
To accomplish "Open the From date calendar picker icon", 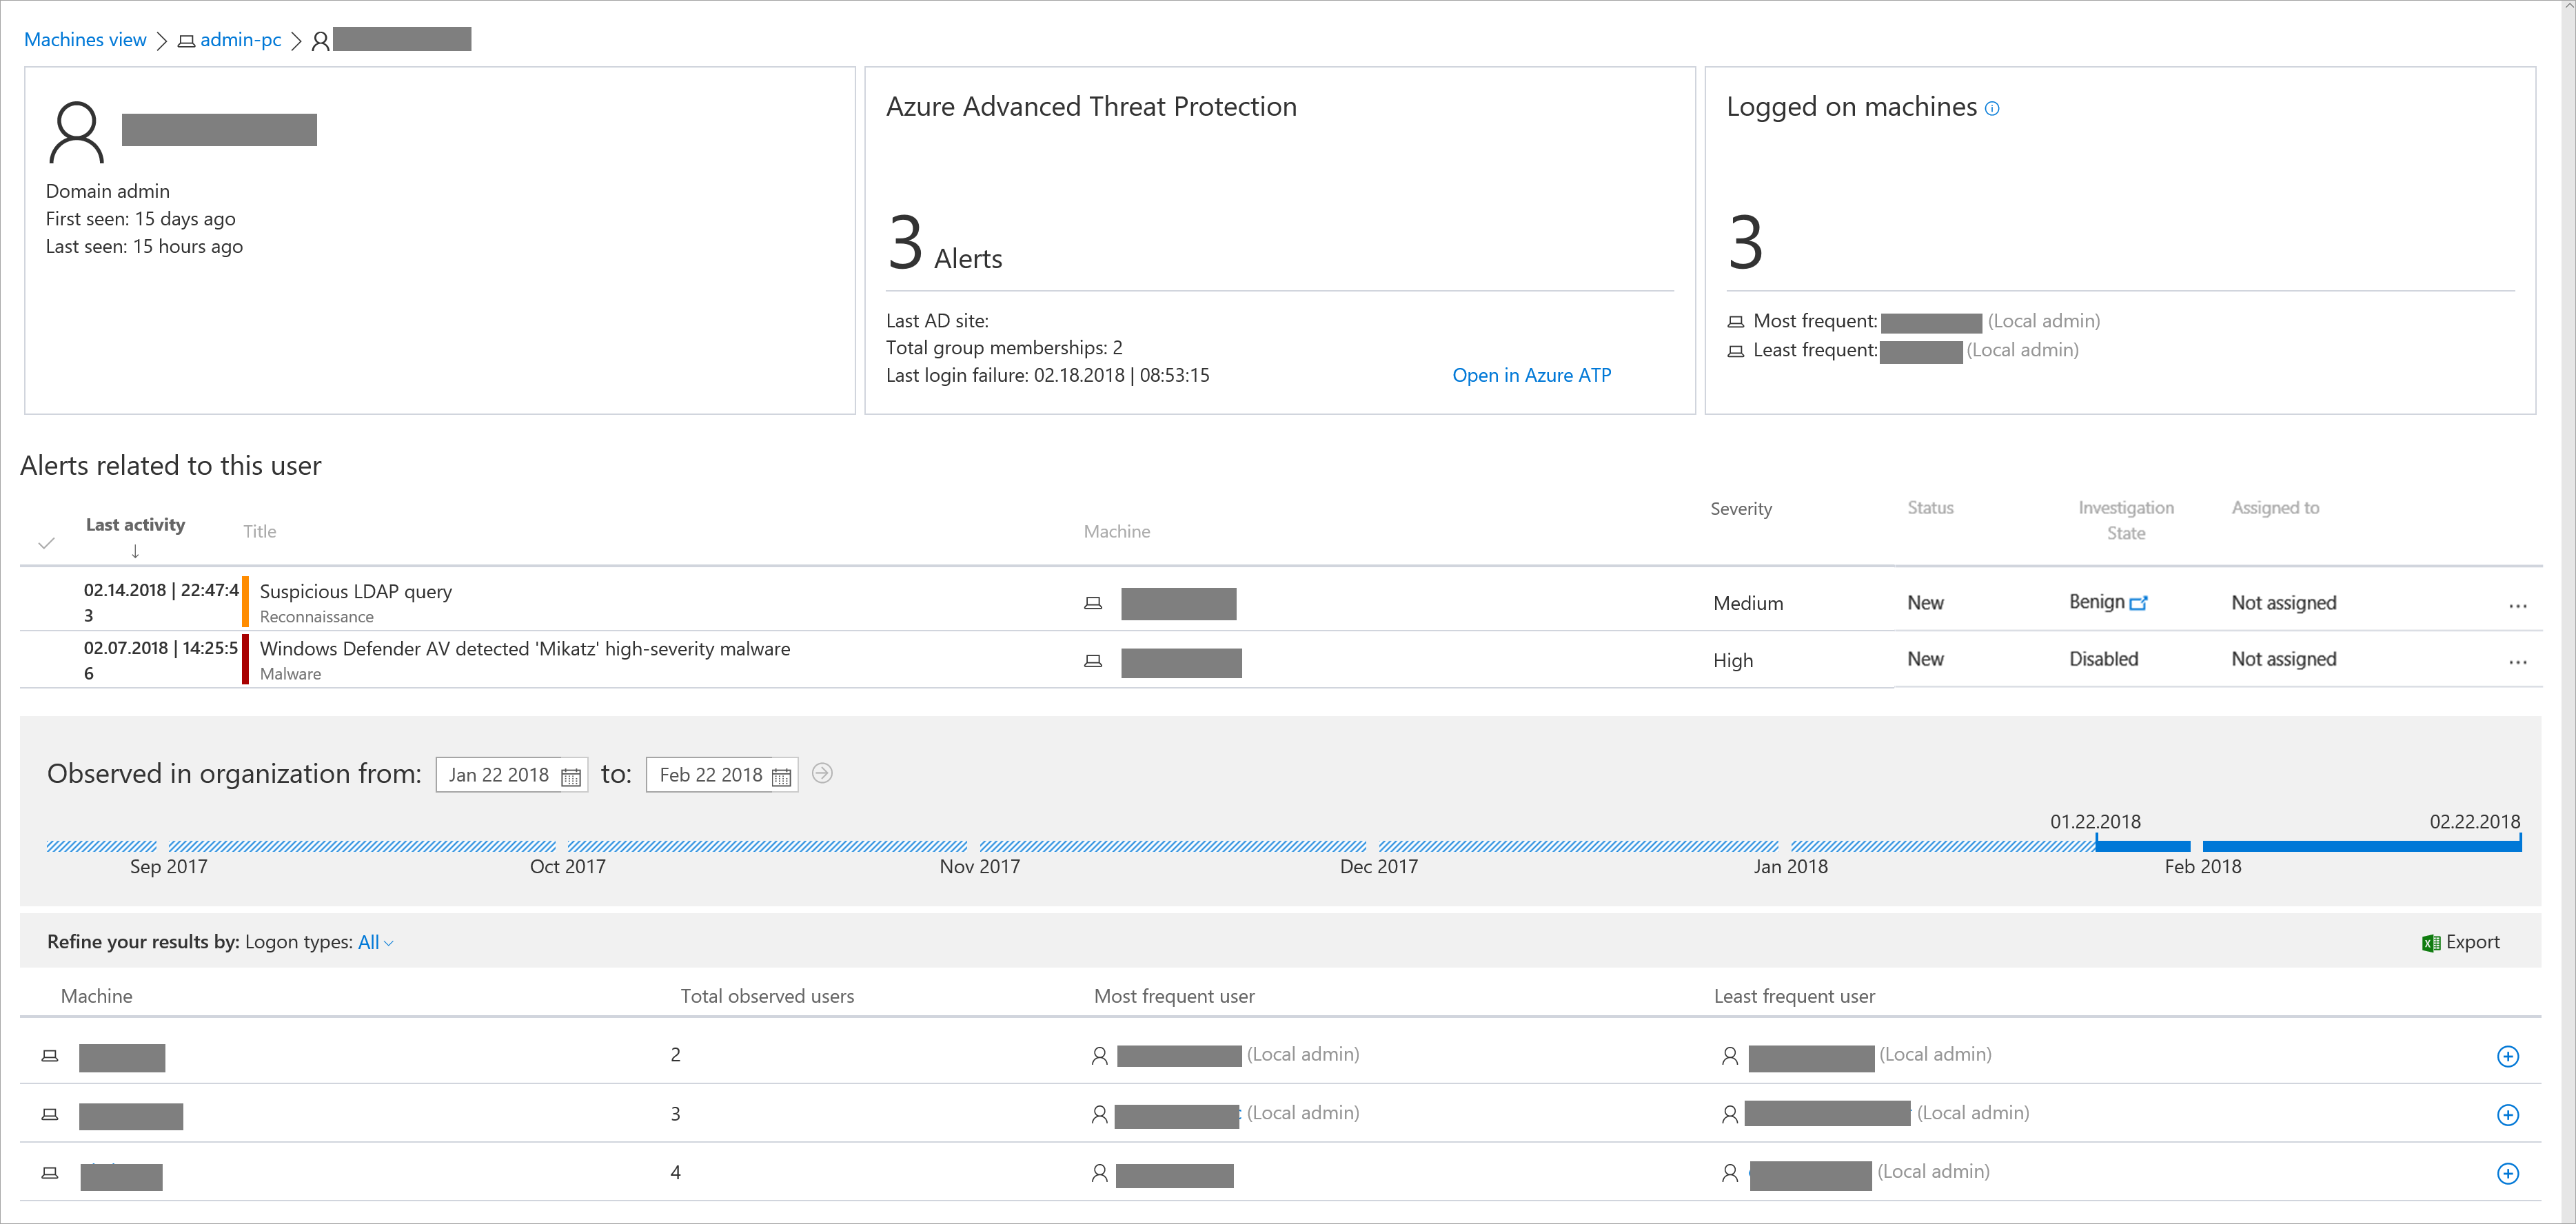I will point(570,777).
